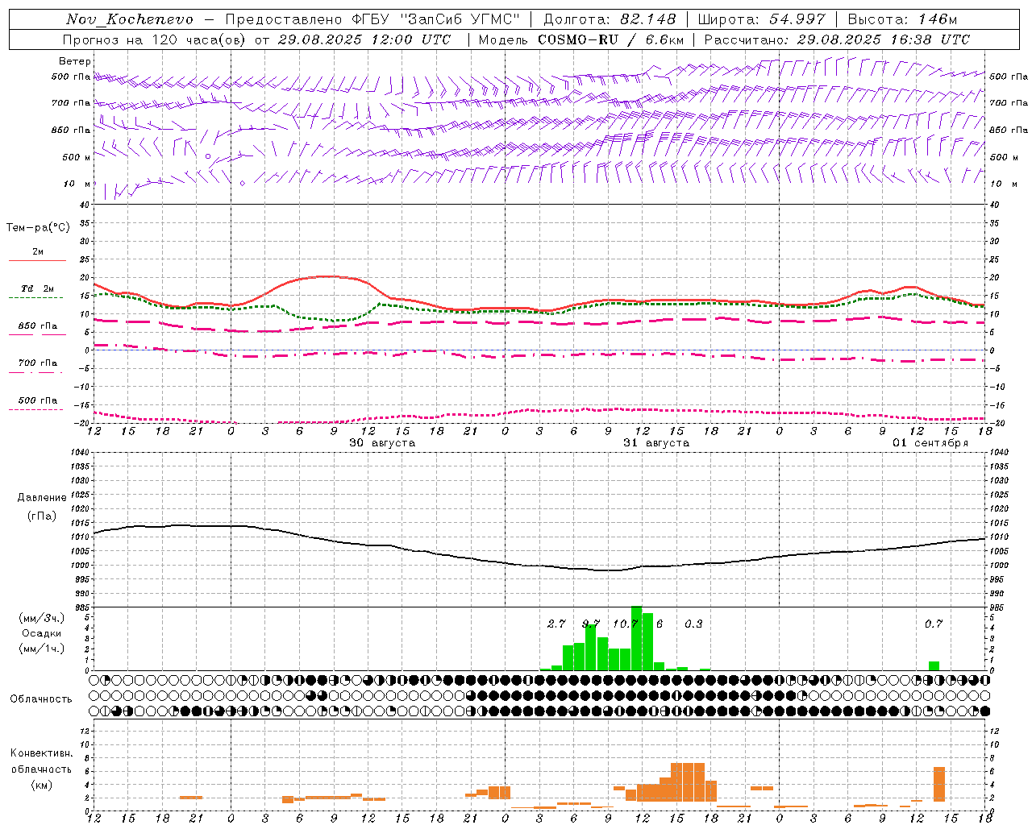Click the Ветер wind panel label
The height and width of the screenshot is (825, 1032).
[x=75, y=61]
